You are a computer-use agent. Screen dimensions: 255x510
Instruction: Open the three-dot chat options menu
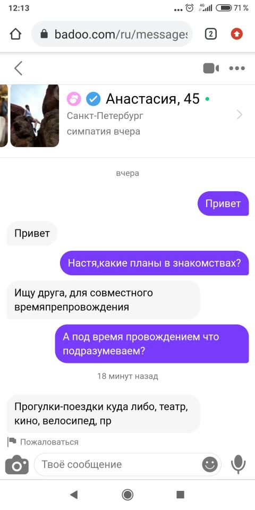click(237, 69)
